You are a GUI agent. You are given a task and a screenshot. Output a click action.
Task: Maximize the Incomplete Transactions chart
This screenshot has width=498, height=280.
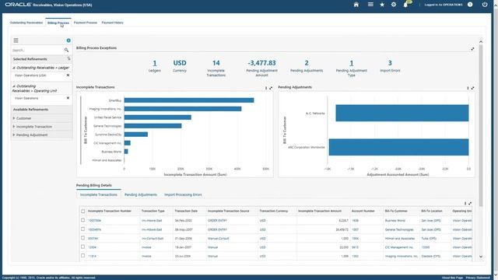[271, 88]
